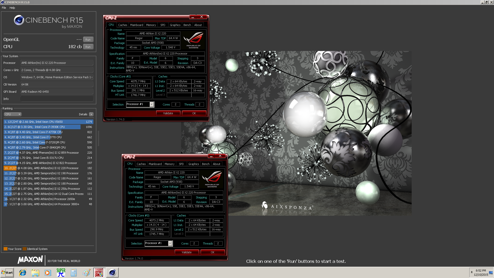Open SPD tab in CPU-Z showing 4075.7 MHz
The width and height of the screenshot is (494, 278).
click(163, 25)
